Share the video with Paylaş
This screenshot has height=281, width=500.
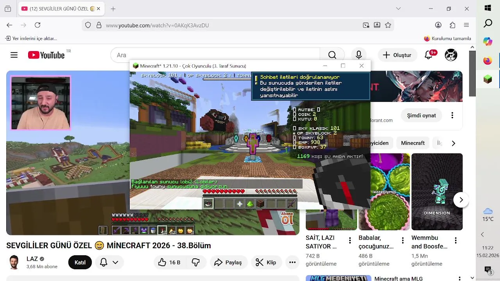(x=228, y=262)
